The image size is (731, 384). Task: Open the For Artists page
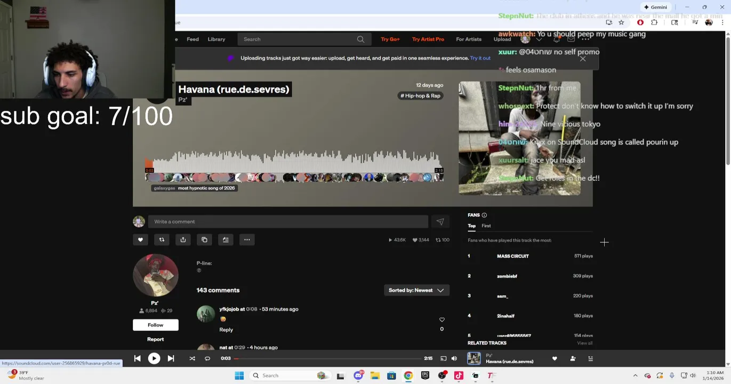[469, 39]
